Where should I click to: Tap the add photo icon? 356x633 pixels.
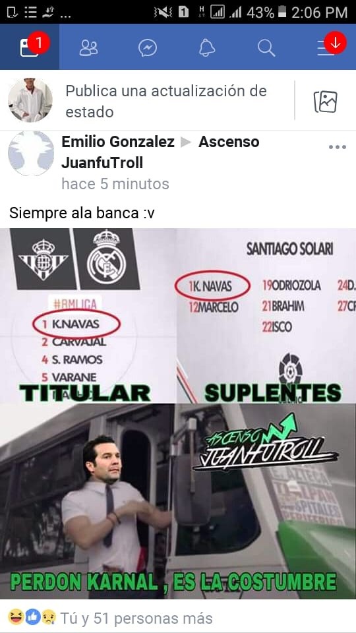click(325, 102)
